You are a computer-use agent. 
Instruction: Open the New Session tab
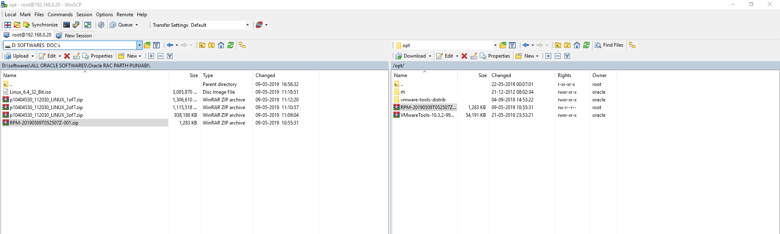[74, 36]
